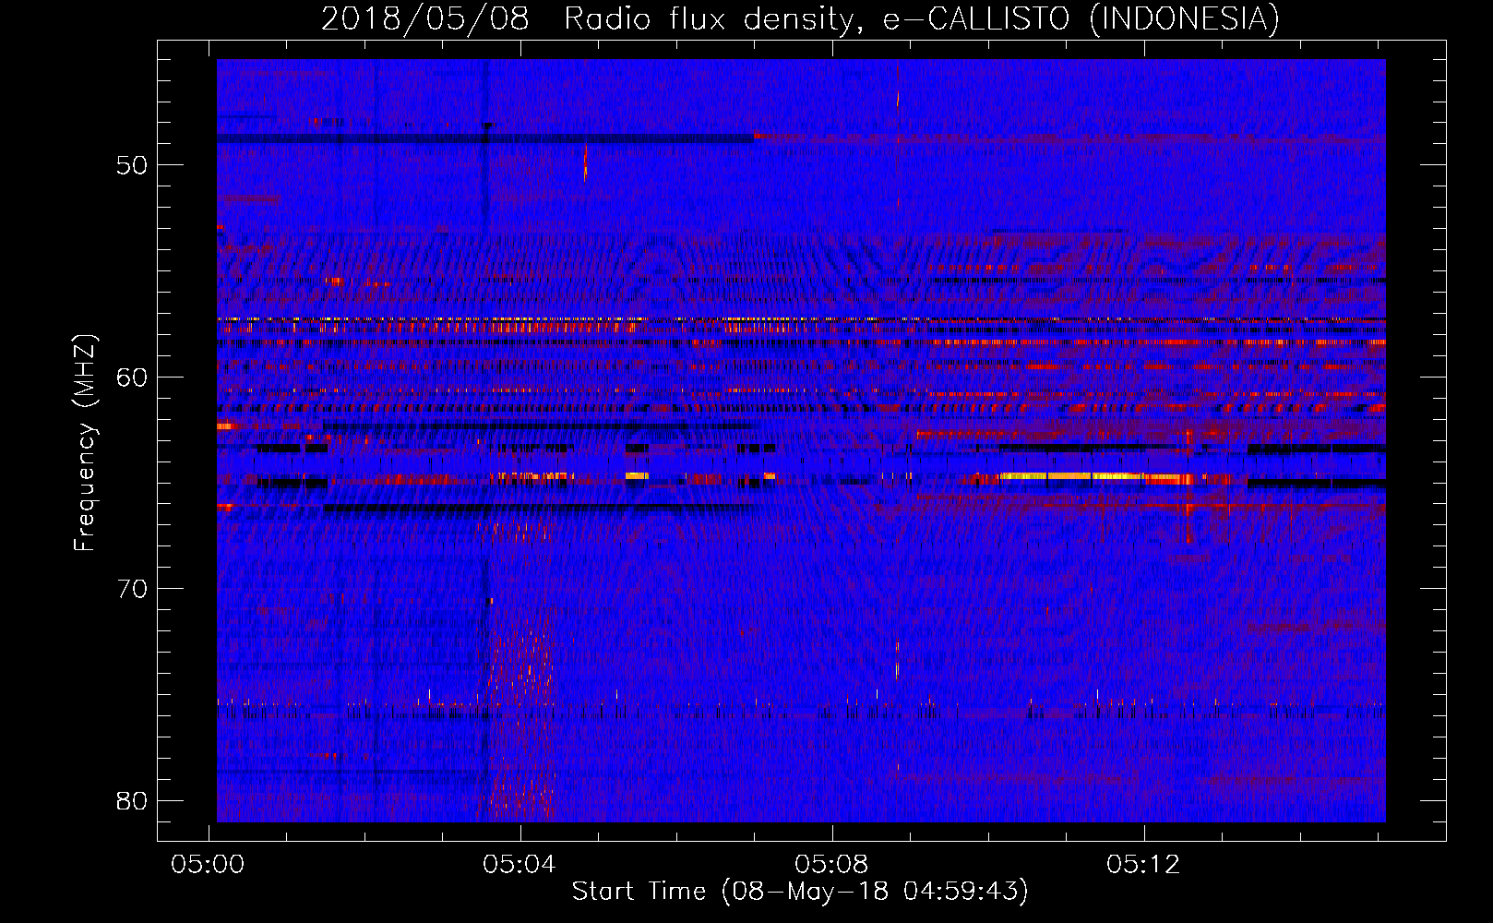Click the 05:12 time tick label
The height and width of the screenshot is (923, 1493).
[x=1143, y=864]
